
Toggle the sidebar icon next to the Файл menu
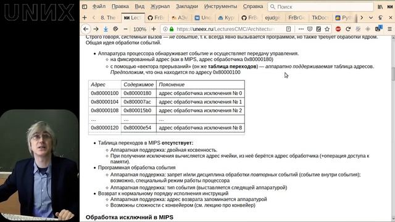click(x=85, y=7)
